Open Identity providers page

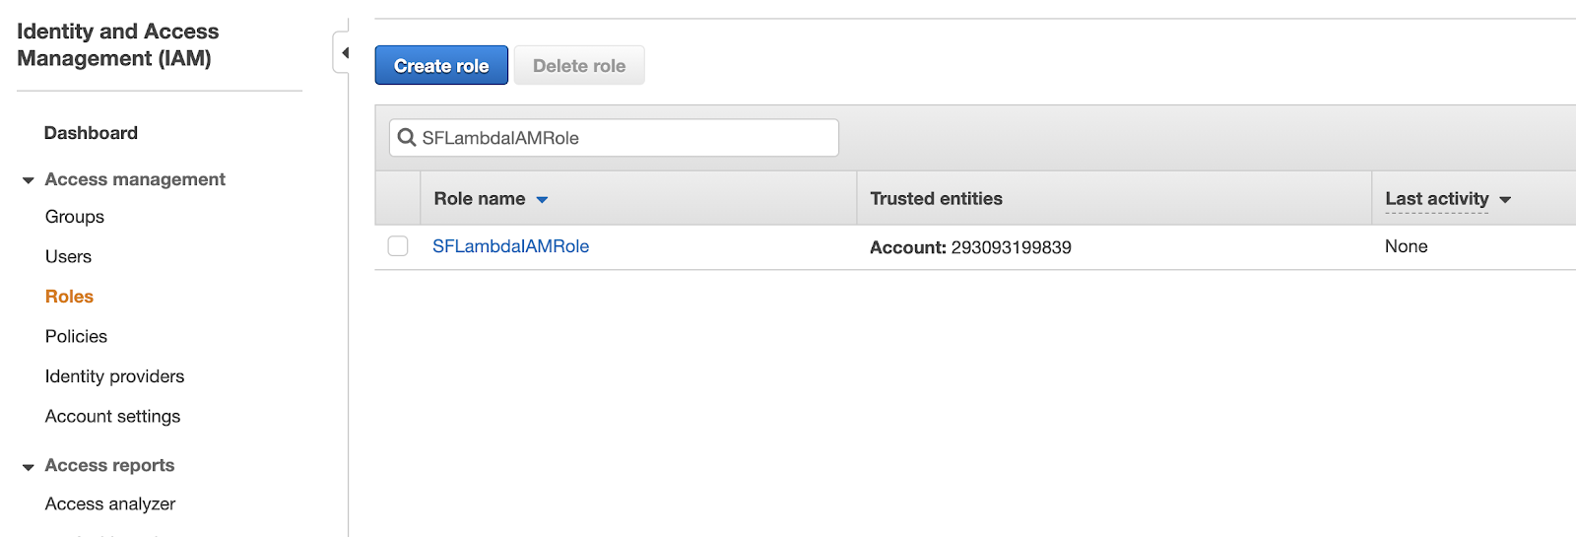pyautogui.click(x=114, y=376)
